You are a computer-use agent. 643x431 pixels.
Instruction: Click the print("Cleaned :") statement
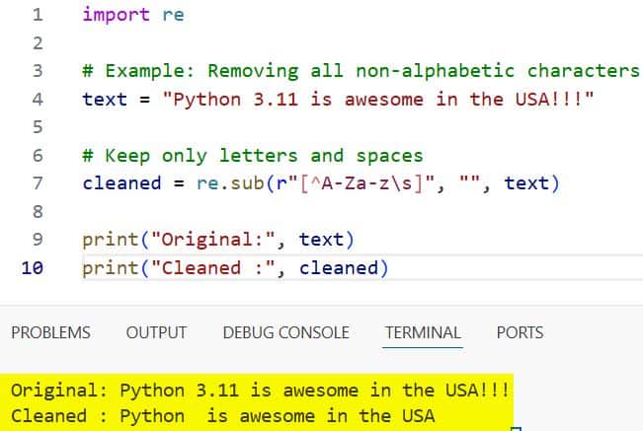(235, 267)
